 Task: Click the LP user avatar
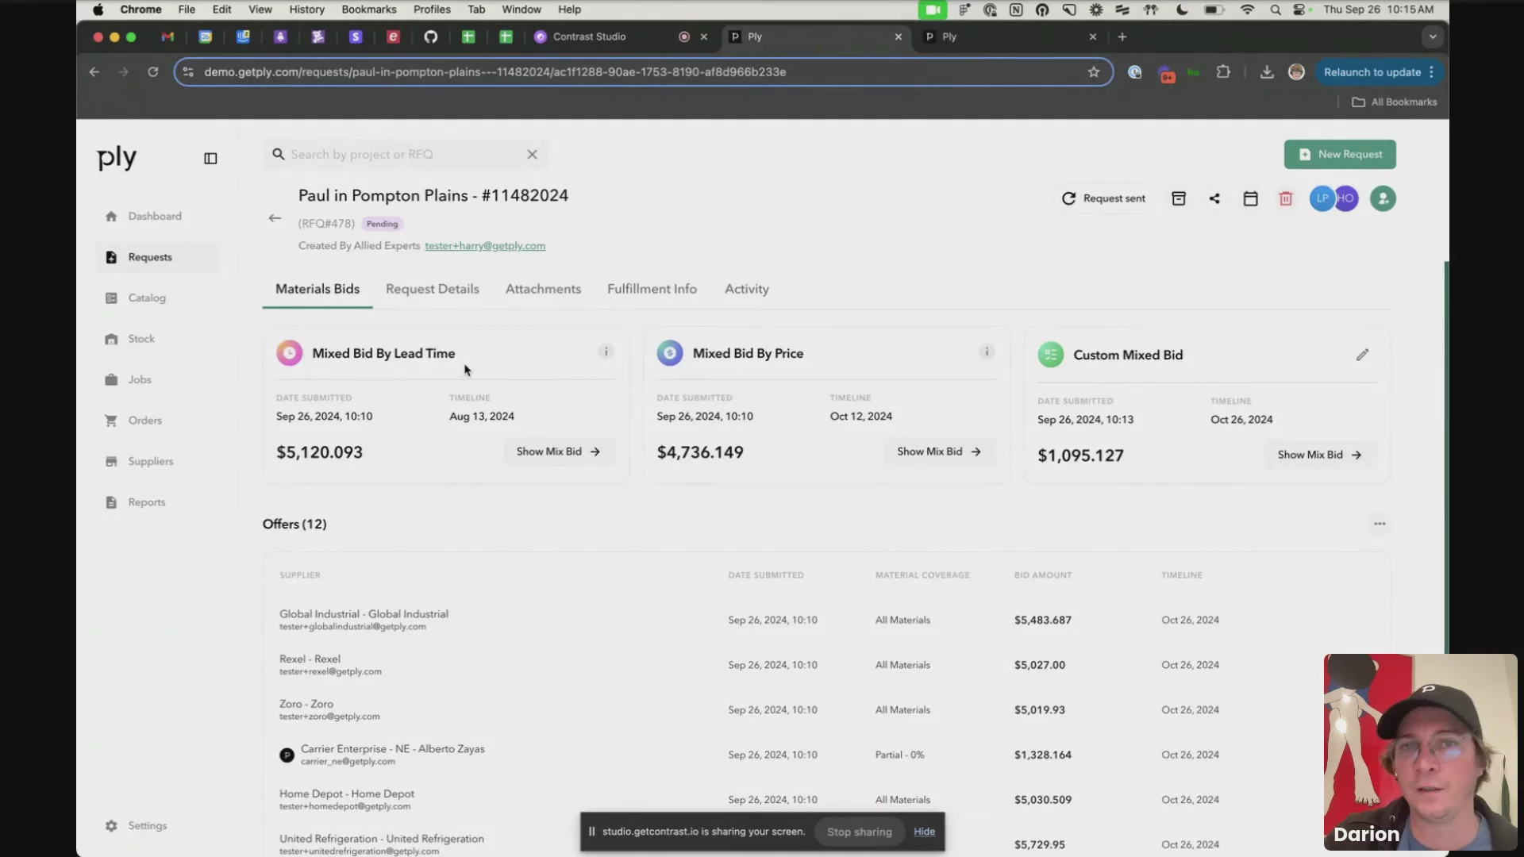pyautogui.click(x=1322, y=198)
